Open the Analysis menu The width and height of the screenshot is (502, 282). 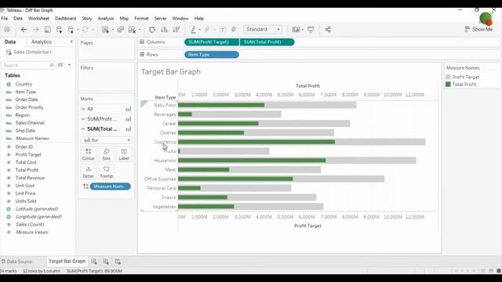point(106,19)
